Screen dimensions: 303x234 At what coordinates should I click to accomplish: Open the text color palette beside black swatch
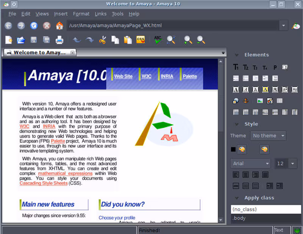[x=242, y=149]
